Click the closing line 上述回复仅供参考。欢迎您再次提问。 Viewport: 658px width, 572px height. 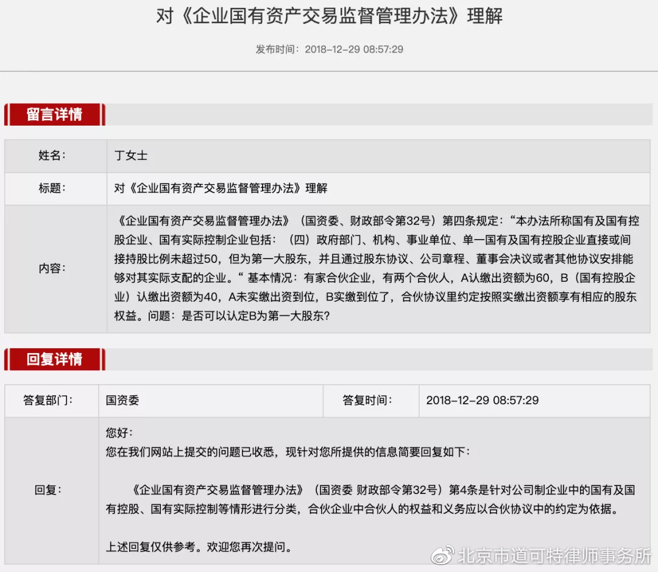click(199, 547)
